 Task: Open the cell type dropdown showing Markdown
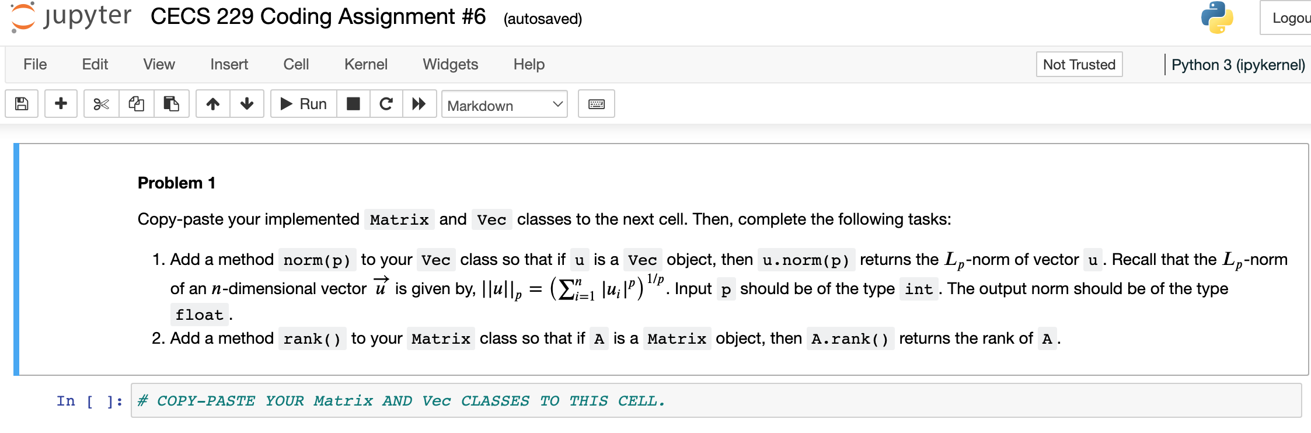coord(504,105)
